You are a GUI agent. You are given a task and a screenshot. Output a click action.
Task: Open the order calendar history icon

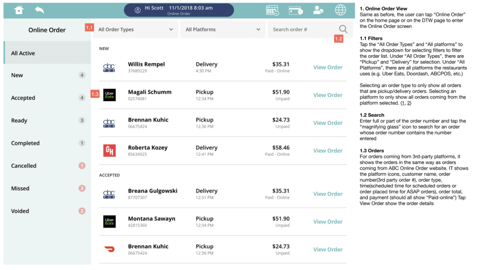tap(272, 11)
